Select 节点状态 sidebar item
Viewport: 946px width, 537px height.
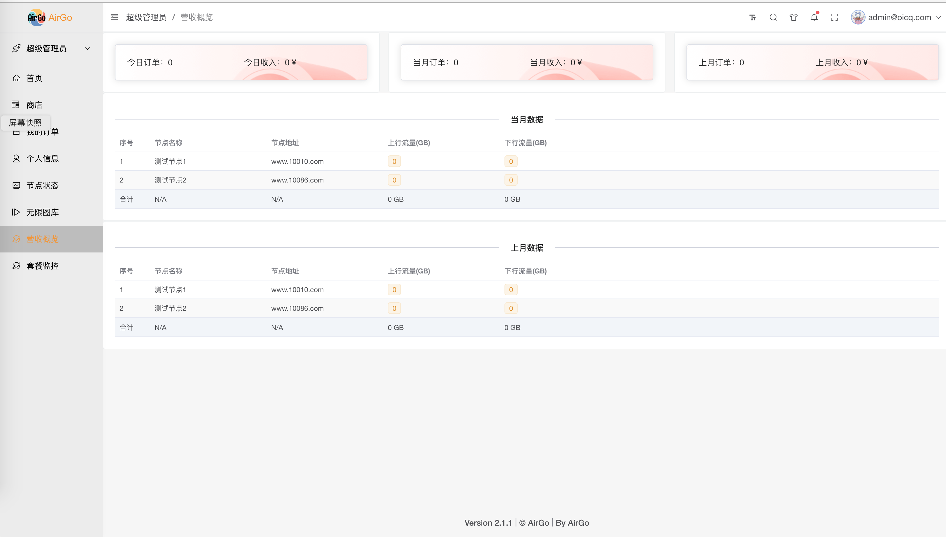42,185
